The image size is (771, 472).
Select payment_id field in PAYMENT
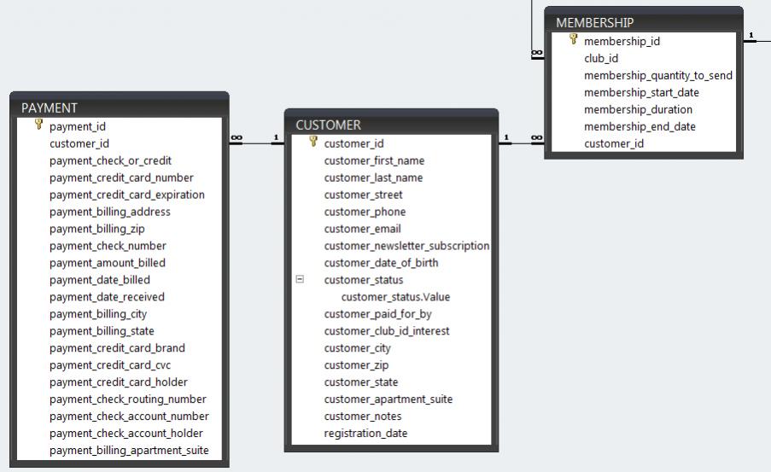[x=78, y=126]
